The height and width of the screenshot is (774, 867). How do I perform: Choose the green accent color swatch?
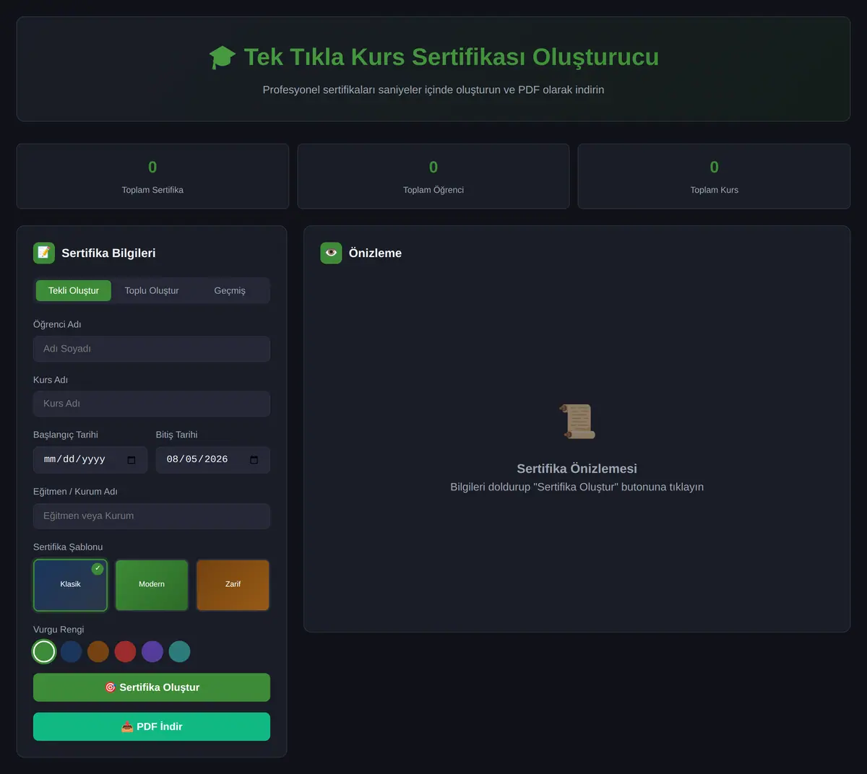(44, 651)
